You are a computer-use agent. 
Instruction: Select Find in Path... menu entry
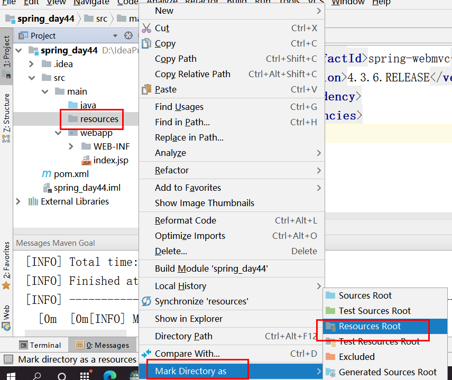point(232,122)
